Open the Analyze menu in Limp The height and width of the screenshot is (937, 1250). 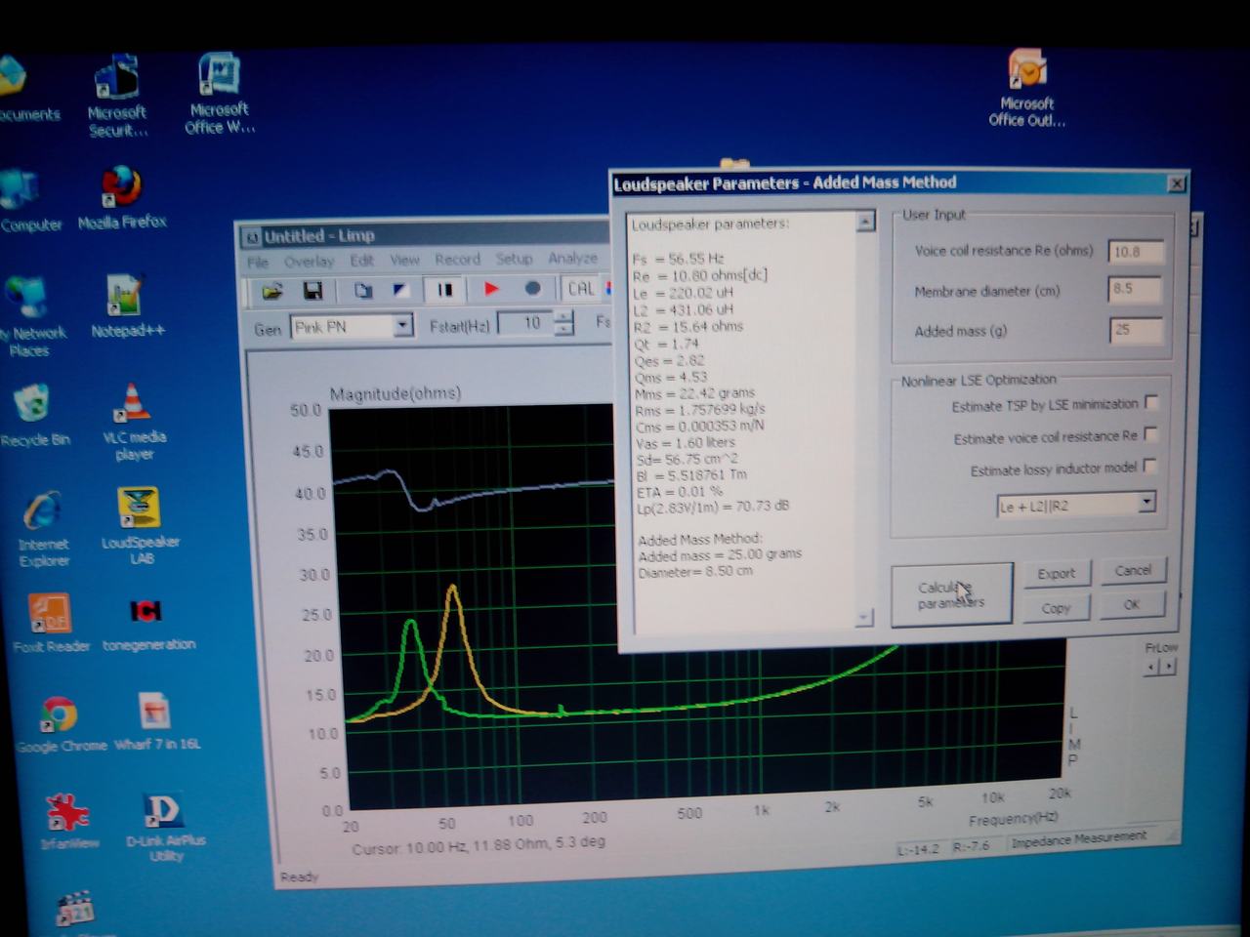click(572, 258)
